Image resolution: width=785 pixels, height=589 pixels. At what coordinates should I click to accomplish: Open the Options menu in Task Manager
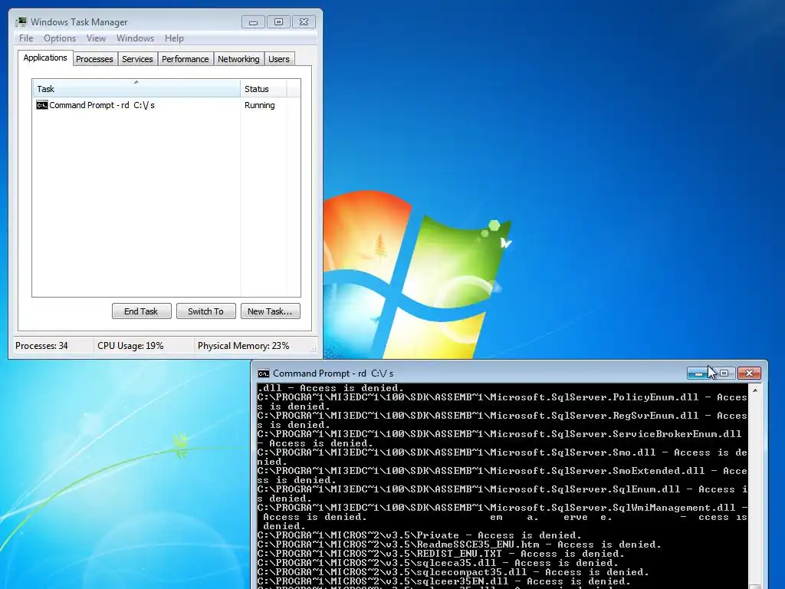coord(60,38)
